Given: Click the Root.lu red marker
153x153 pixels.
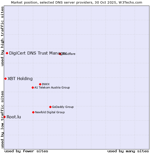Looking at the screenshot, I should click(x=5, y=117).
